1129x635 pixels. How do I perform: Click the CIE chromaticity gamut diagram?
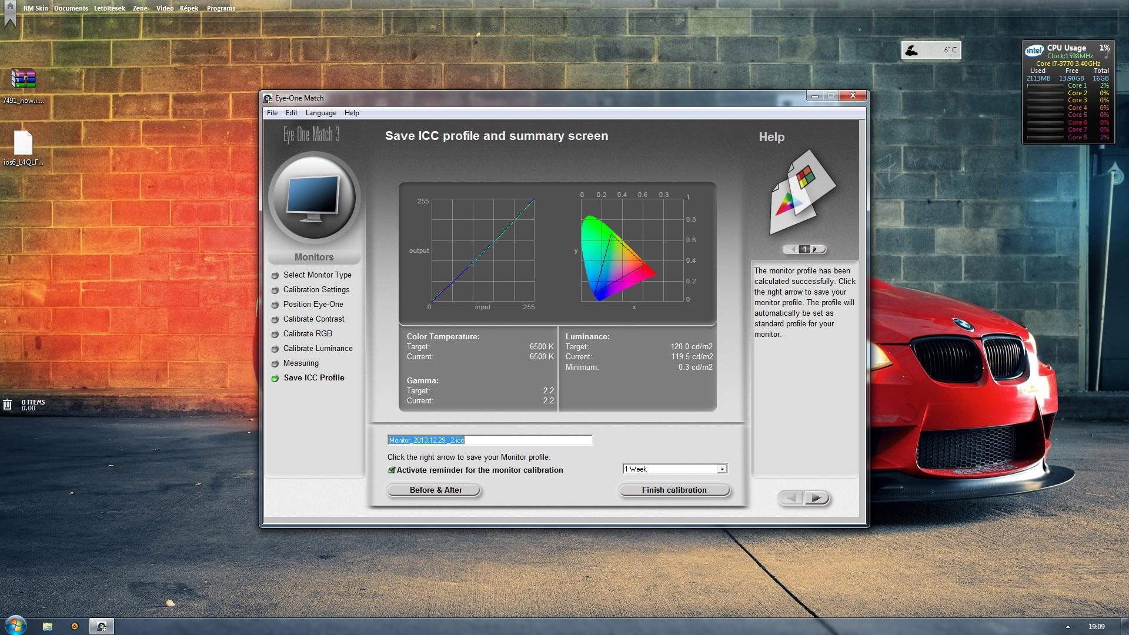coord(633,250)
